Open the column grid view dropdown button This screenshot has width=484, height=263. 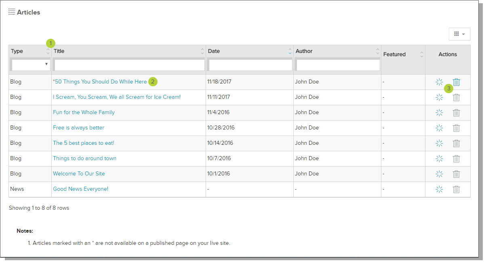(459, 34)
